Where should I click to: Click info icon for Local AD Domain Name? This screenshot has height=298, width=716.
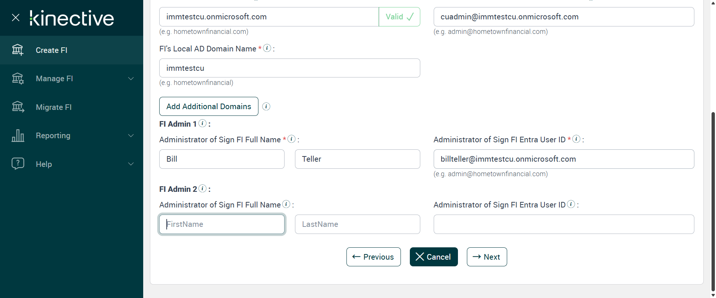point(267,48)
